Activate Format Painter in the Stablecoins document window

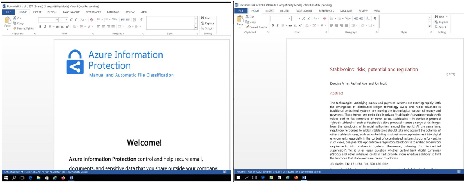click(x=256, y=27)
